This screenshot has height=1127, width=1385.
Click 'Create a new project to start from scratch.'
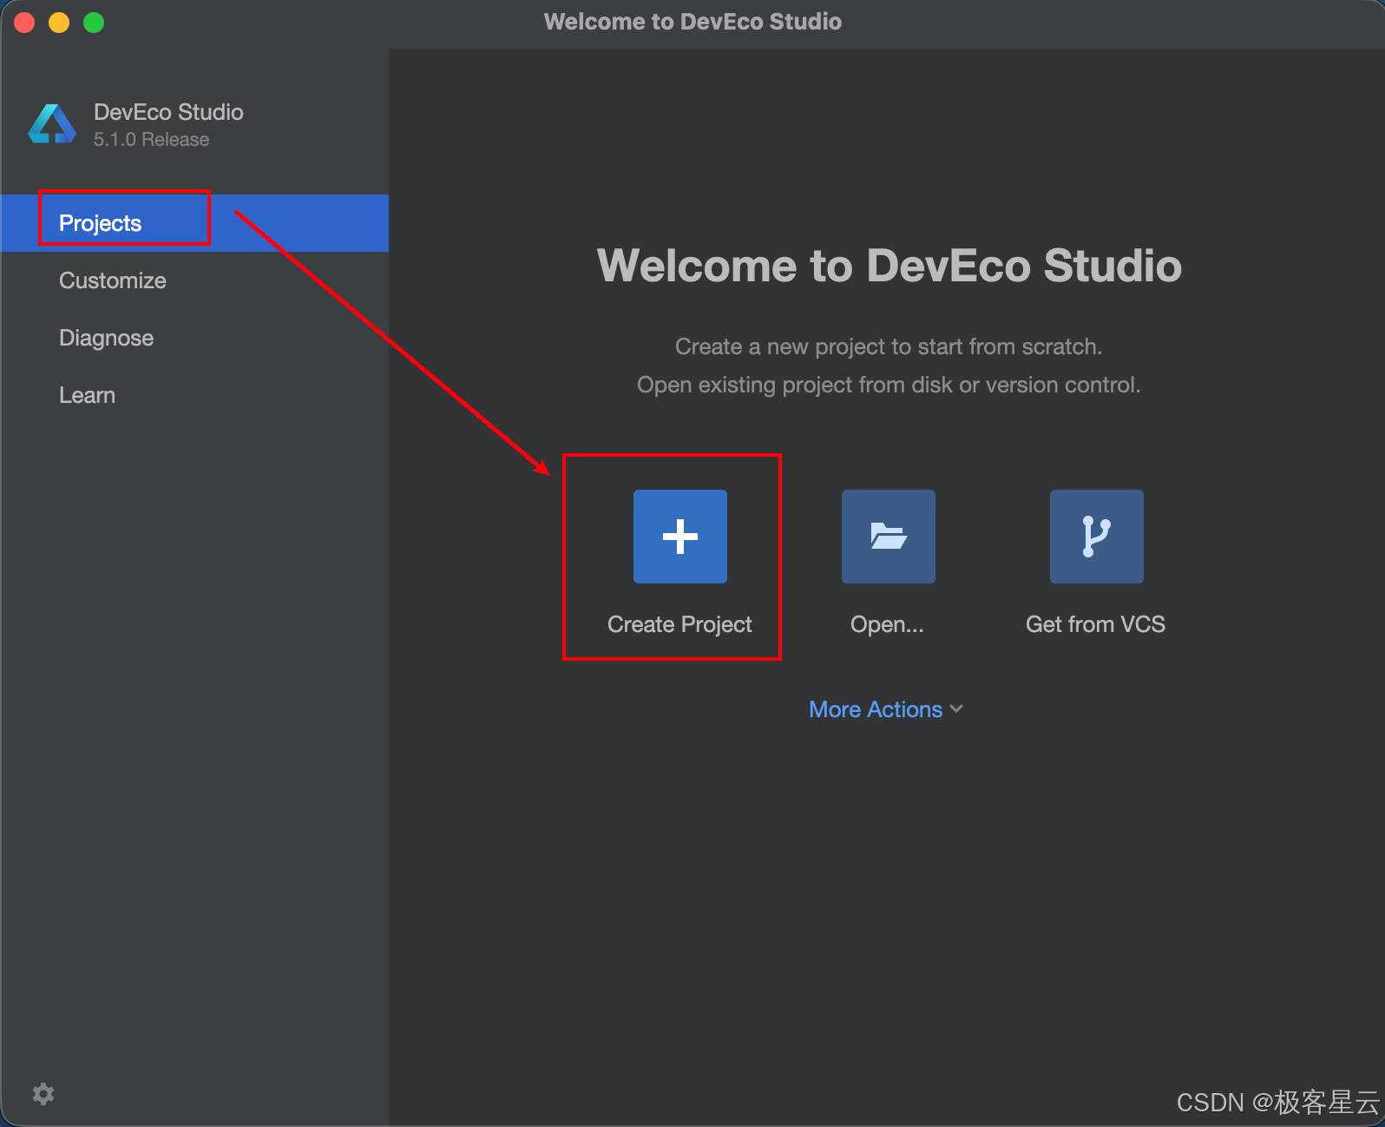(889, 346)
